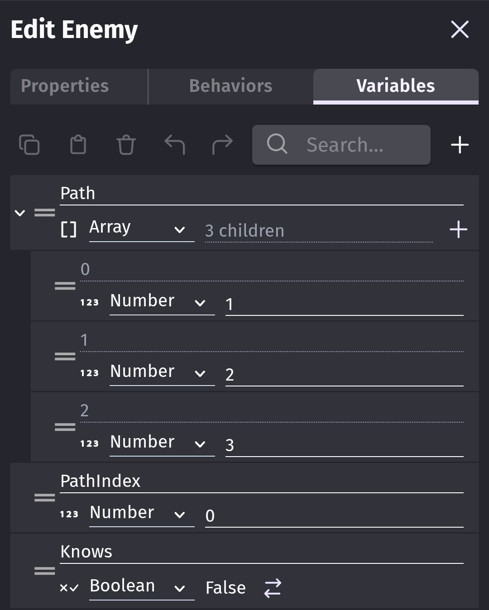
Task: Open the Boolean type dropdown for Knows
Action: click(141, 587)
